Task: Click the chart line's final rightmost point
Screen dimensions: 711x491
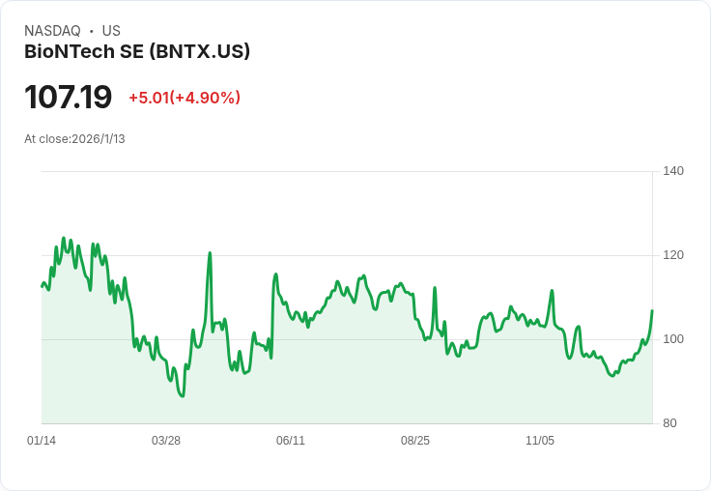Action: coord(652,310)
